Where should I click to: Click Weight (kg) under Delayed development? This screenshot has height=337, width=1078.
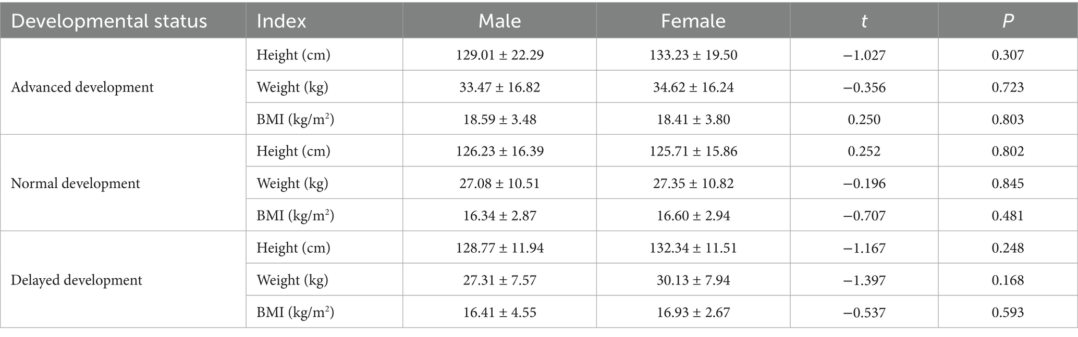tap(292, 280)
